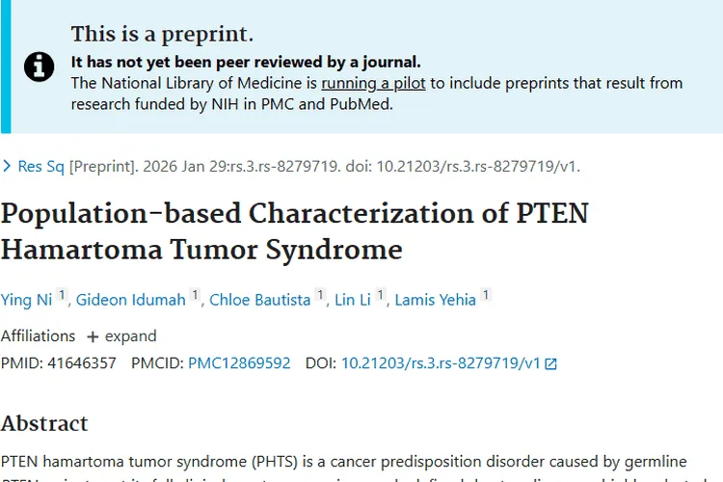Image resolution: width=723 pixels, height=482 pixels.
Task: Click author Lamis Yehia
Action: (x=436, y=300)
